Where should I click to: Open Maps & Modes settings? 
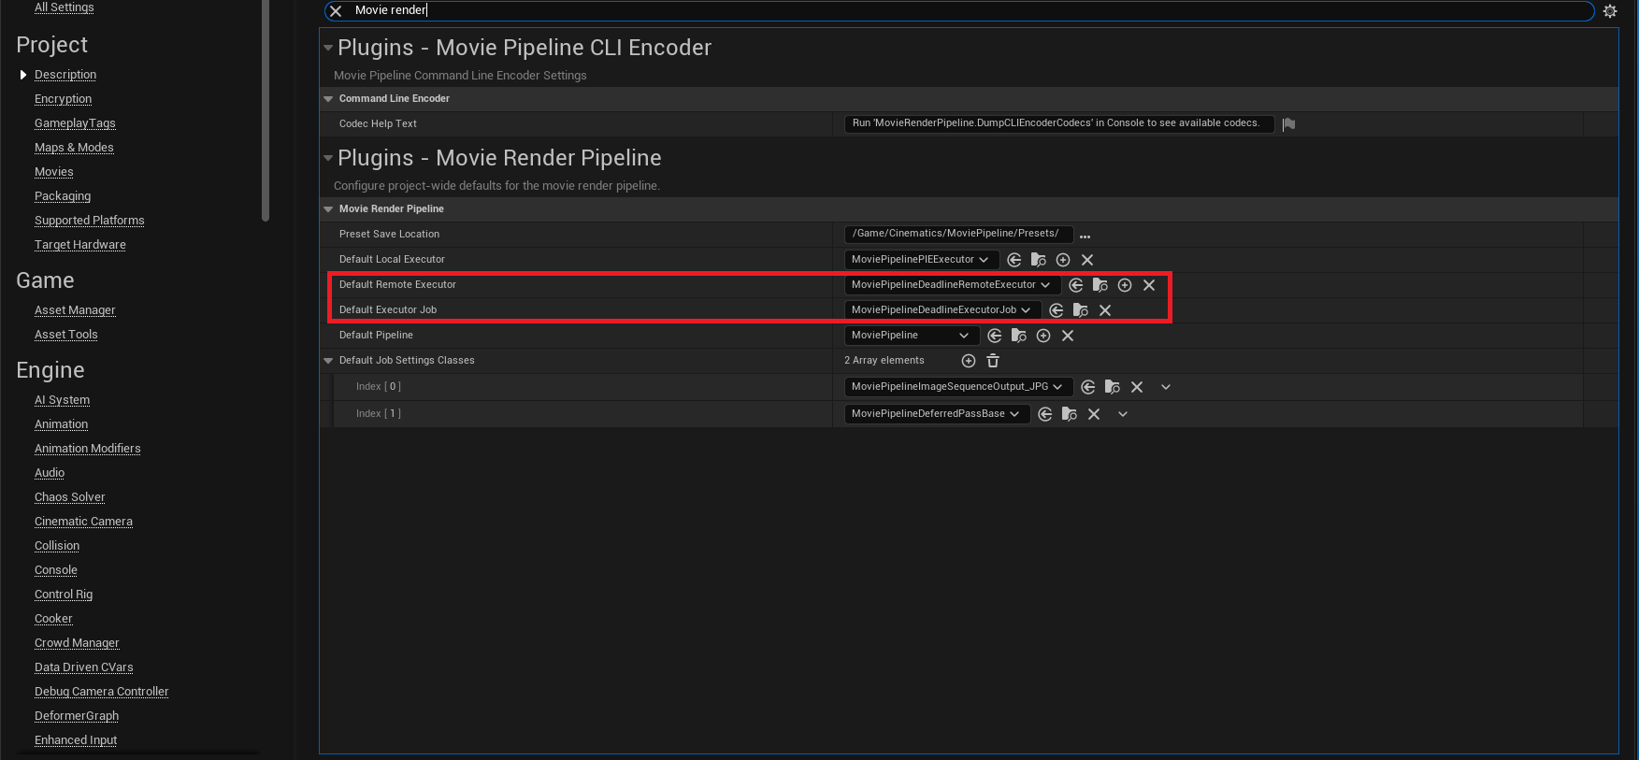click(74, 148)
